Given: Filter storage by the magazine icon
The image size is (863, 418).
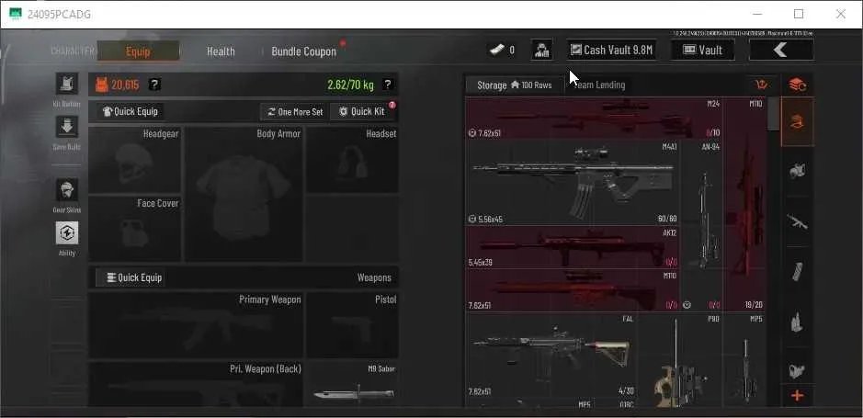Looking at the screenshot, I should coord(798,272).
